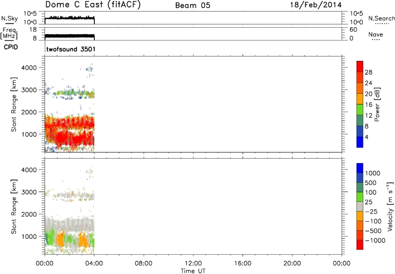Click the '28' power colorbar label
Screen dimensions: 395x274
[x=368, y=72]
